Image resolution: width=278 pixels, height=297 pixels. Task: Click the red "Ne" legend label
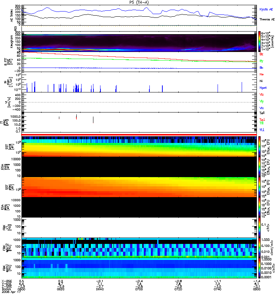(x=262, y=74)
